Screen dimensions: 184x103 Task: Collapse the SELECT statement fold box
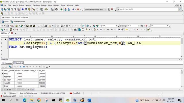point(7,39)
